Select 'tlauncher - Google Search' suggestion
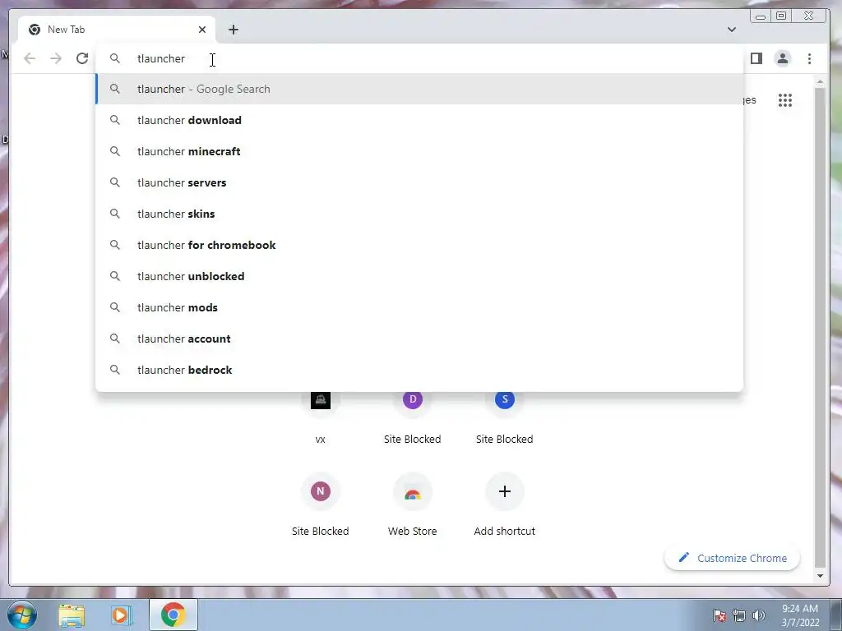 click(419, 89)
